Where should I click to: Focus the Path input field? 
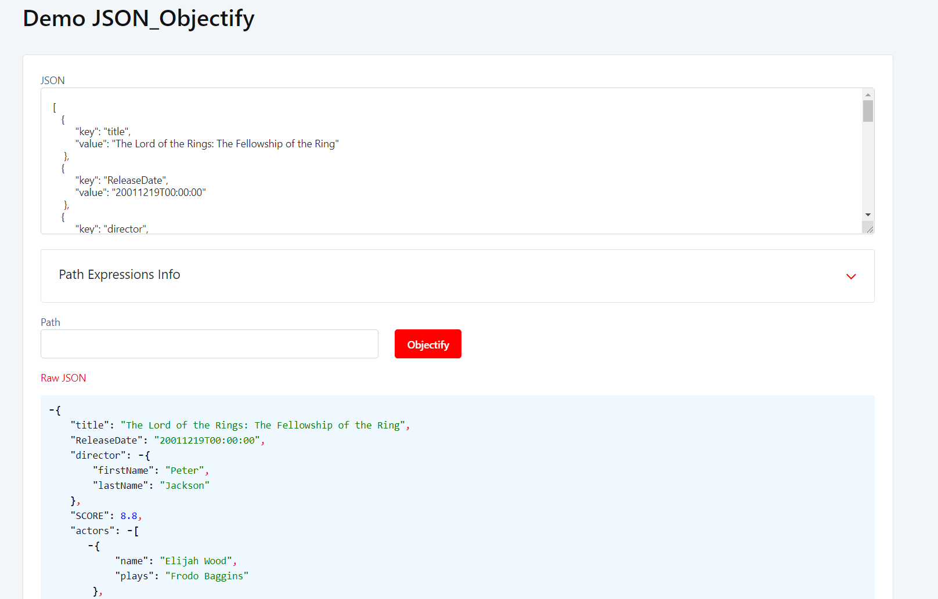tap(210, 344)
